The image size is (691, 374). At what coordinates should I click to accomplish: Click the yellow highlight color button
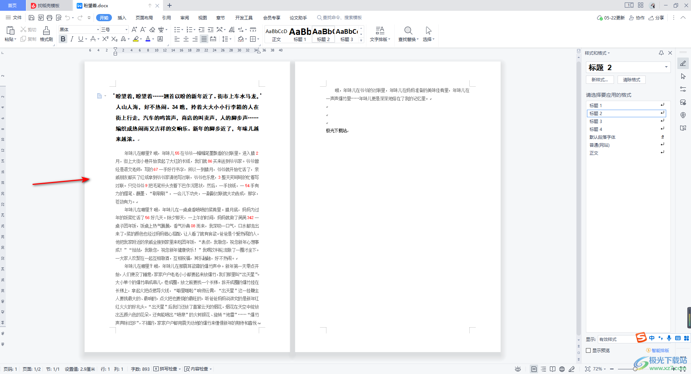pyautogui.click(x=136, y=39)
